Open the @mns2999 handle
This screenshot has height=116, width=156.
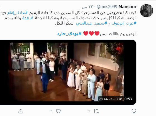107,7
